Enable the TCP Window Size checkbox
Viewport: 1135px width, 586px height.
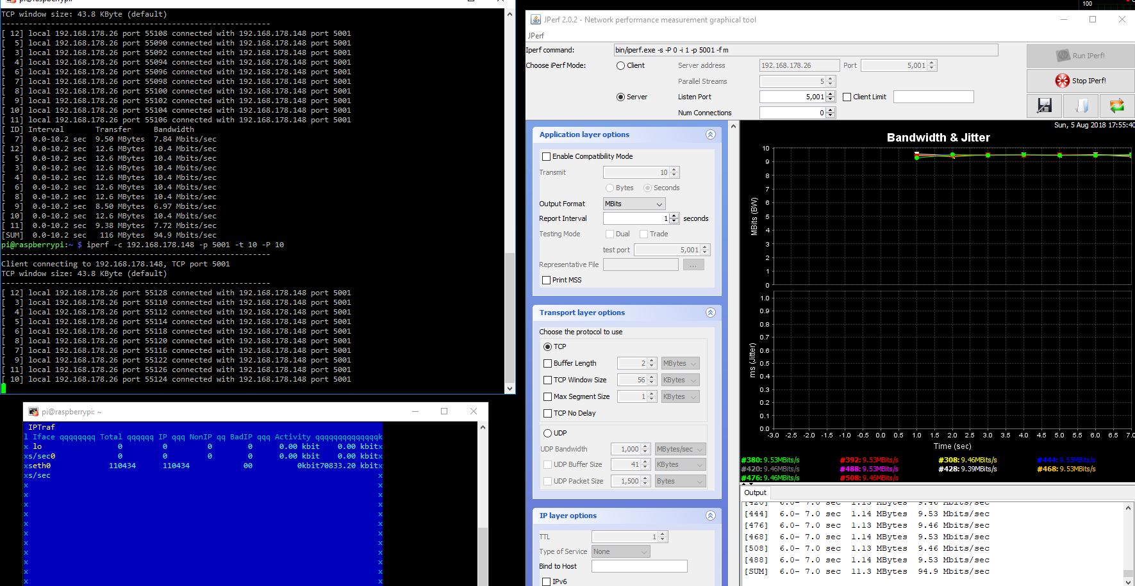547,380
